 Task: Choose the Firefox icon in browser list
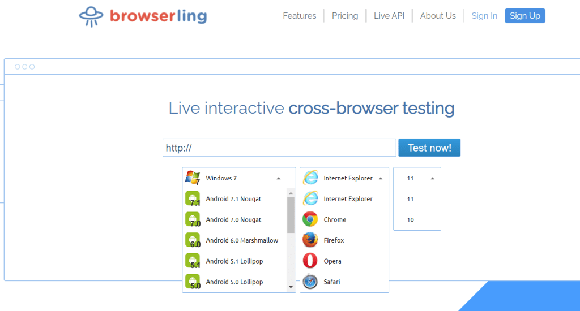[x=310, y=240]
